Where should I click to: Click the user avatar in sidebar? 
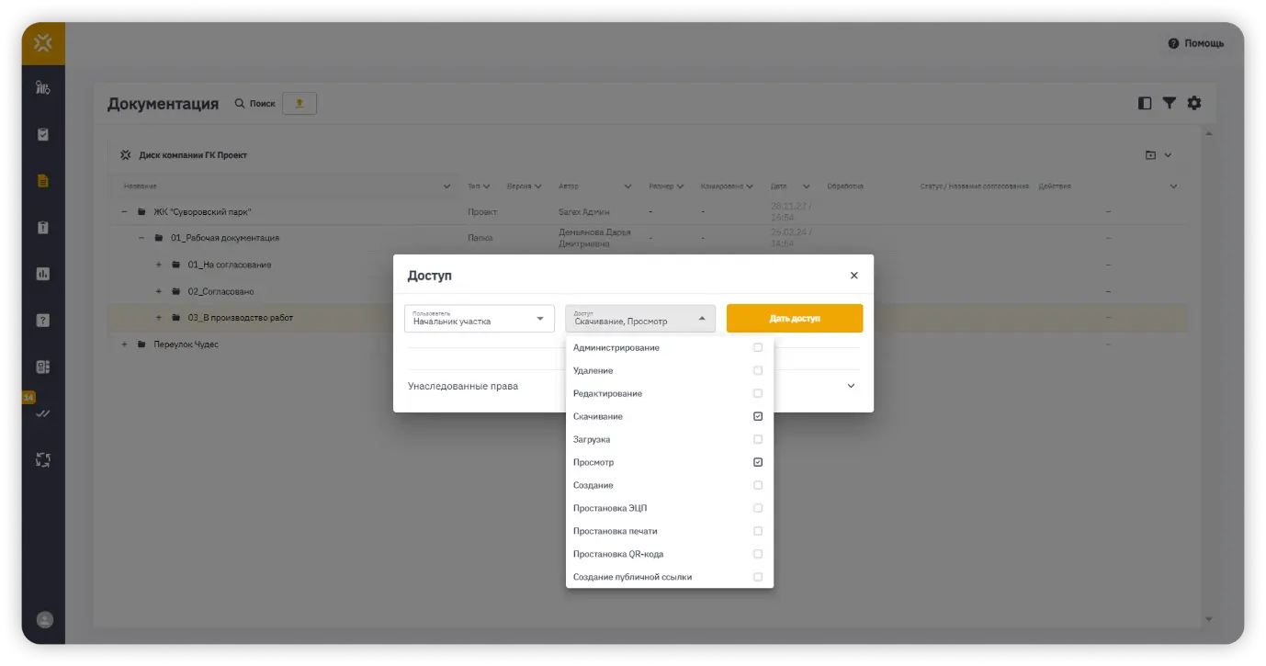(43, 620)
